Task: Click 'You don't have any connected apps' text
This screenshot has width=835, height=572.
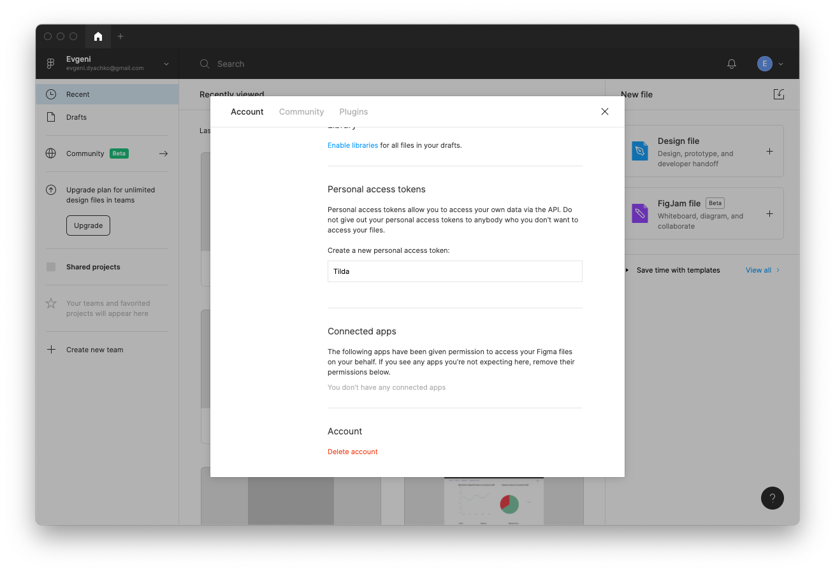Action: (387, 387)
